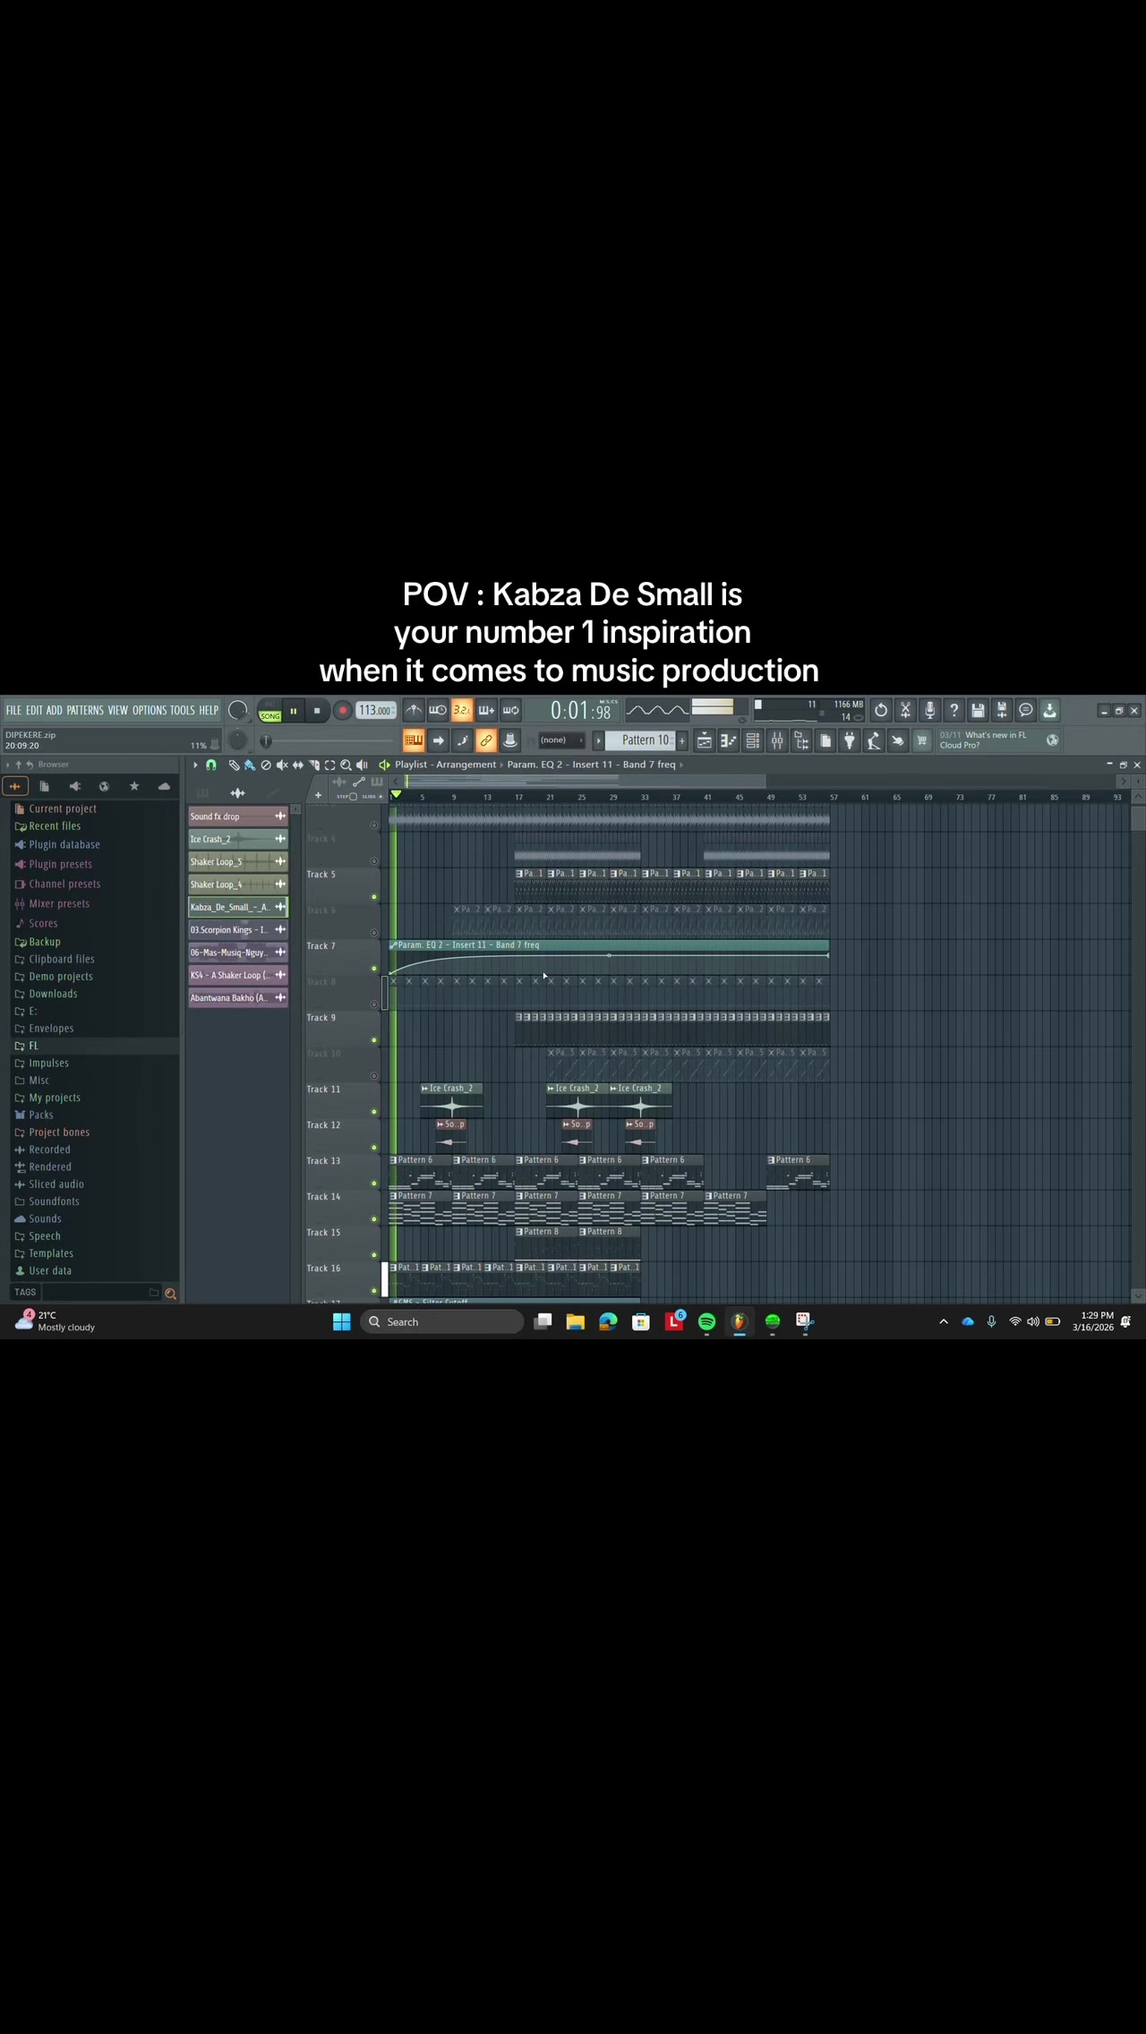Open the ADD menu

[x=55, y=711]
